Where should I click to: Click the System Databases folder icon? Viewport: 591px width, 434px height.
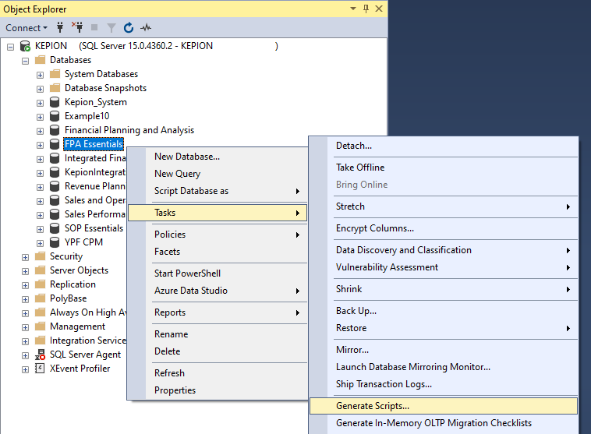(55, 74)
